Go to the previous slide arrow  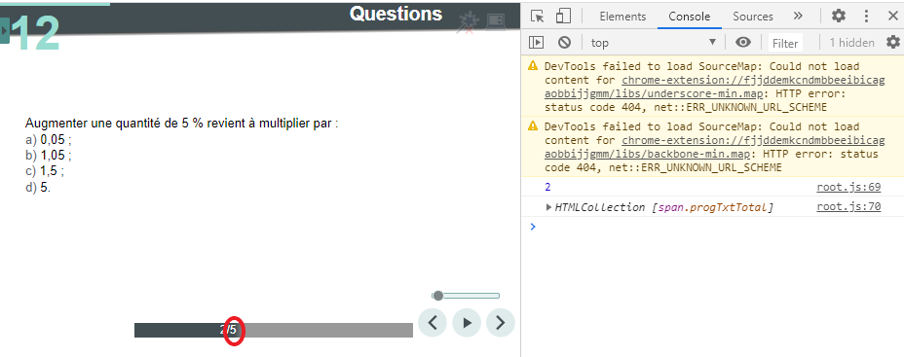[x=433, y=322]
